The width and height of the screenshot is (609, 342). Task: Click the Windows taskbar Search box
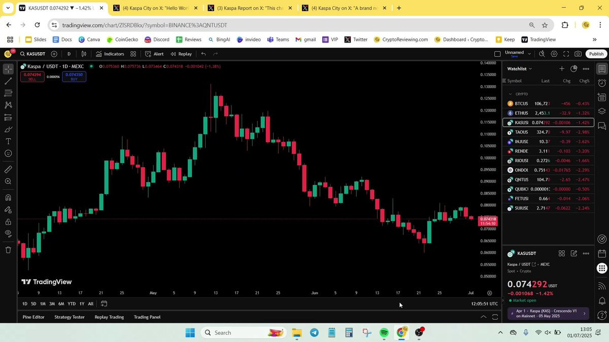[244, 333]
